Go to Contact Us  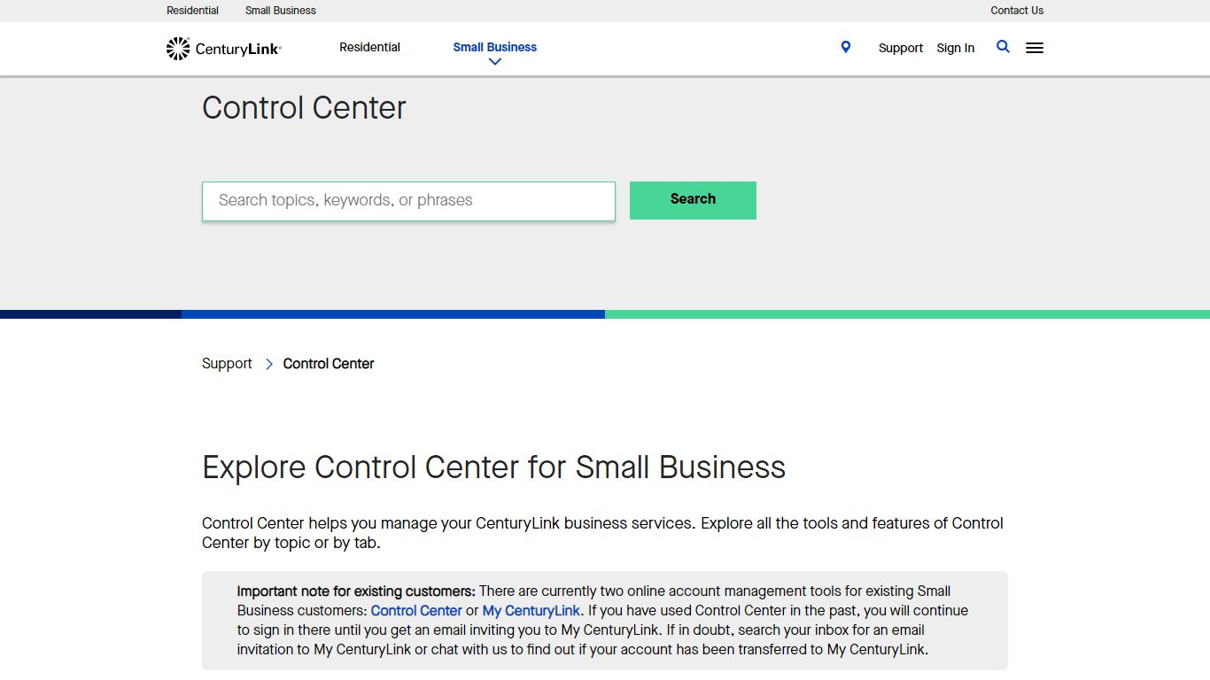point(1017,11)
